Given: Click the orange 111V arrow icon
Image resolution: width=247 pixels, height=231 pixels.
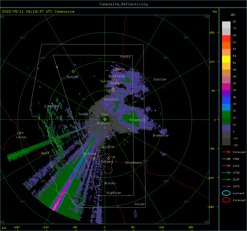Looking at the screenshot, I should tap(226, 166).
